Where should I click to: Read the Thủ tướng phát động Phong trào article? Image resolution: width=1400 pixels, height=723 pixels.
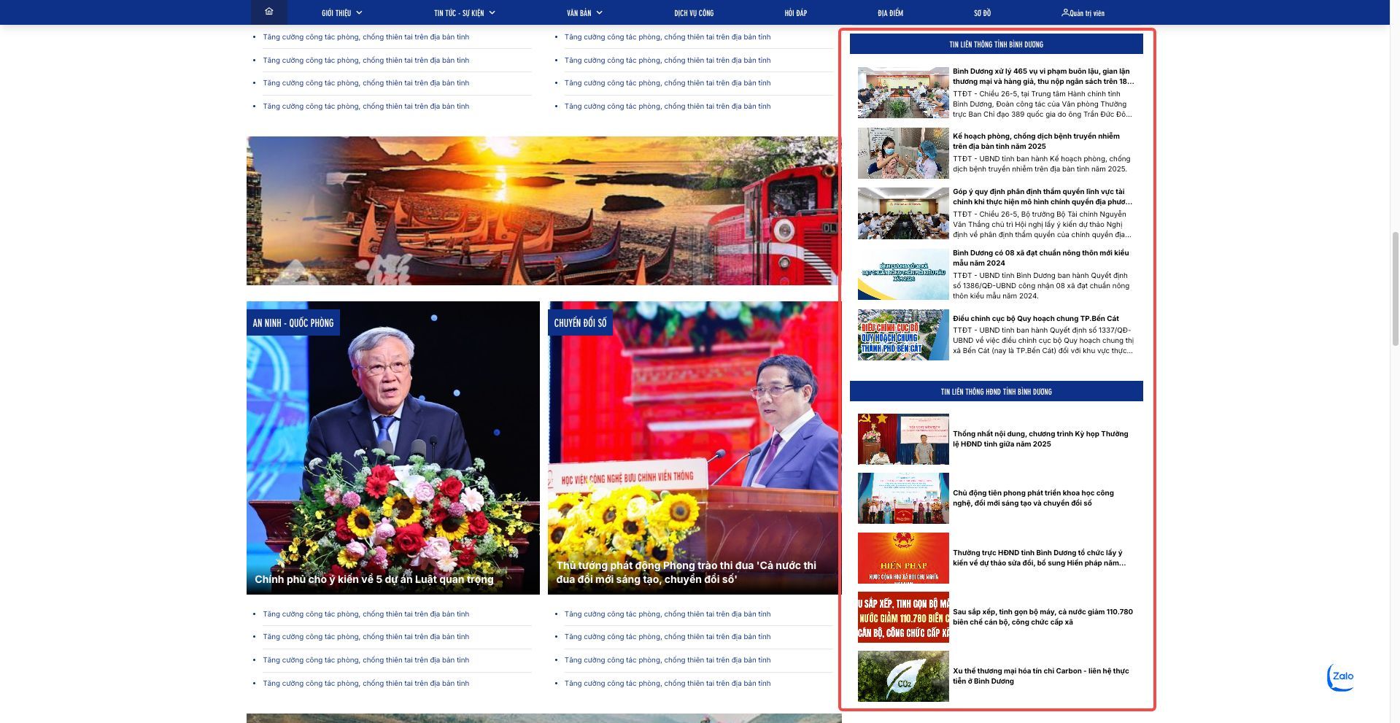click(x=686, y=572)
